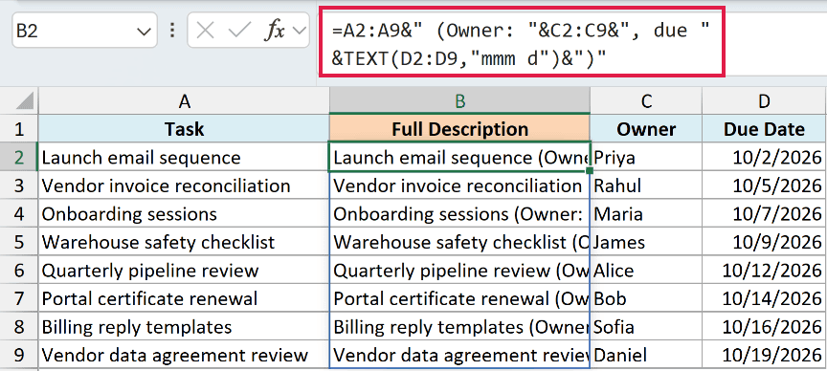Click the James owner cell
Image resolution: width=827 pixels, height=371 pixels.
[646, 242]
